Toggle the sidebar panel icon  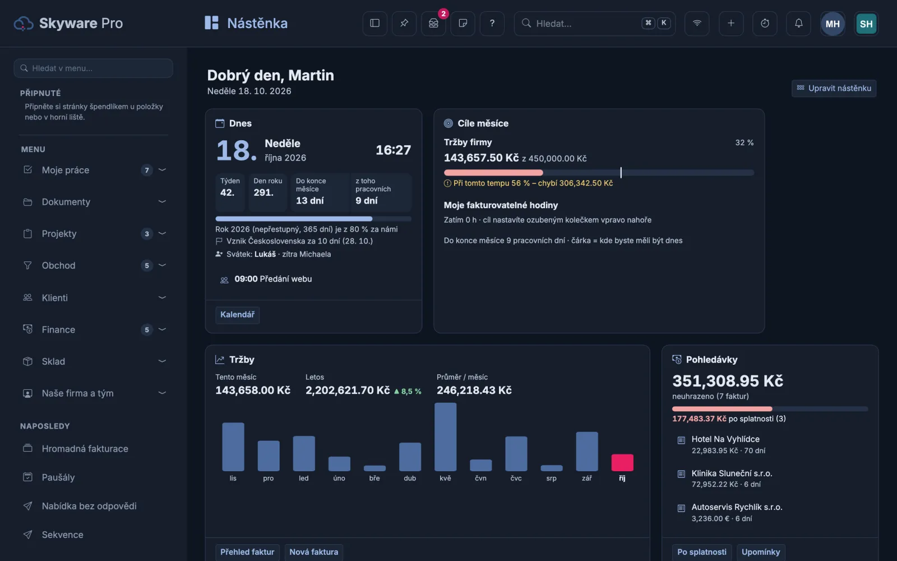375,24
